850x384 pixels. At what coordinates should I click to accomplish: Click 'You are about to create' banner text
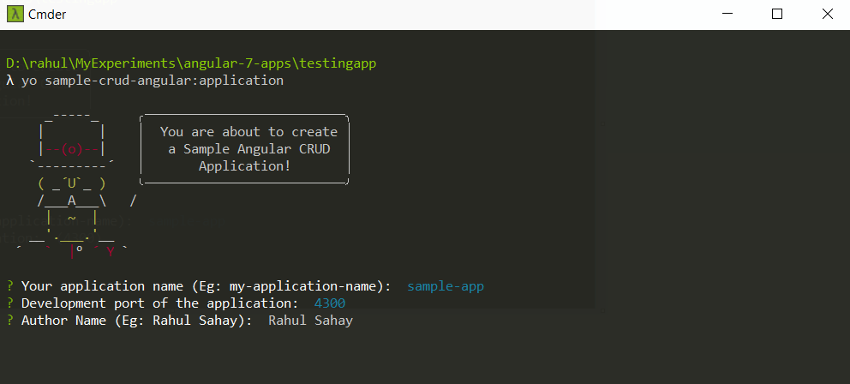point(248,132)
